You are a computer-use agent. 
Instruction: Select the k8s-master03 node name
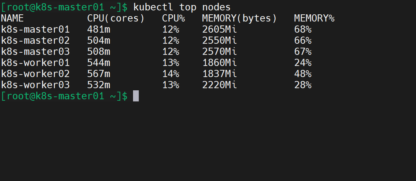pos(35,52)
